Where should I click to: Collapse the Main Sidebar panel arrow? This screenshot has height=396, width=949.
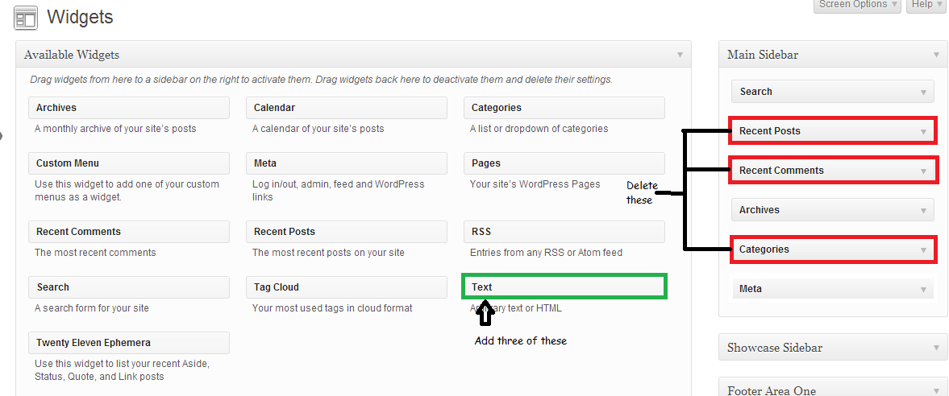[x=936, y=55]
